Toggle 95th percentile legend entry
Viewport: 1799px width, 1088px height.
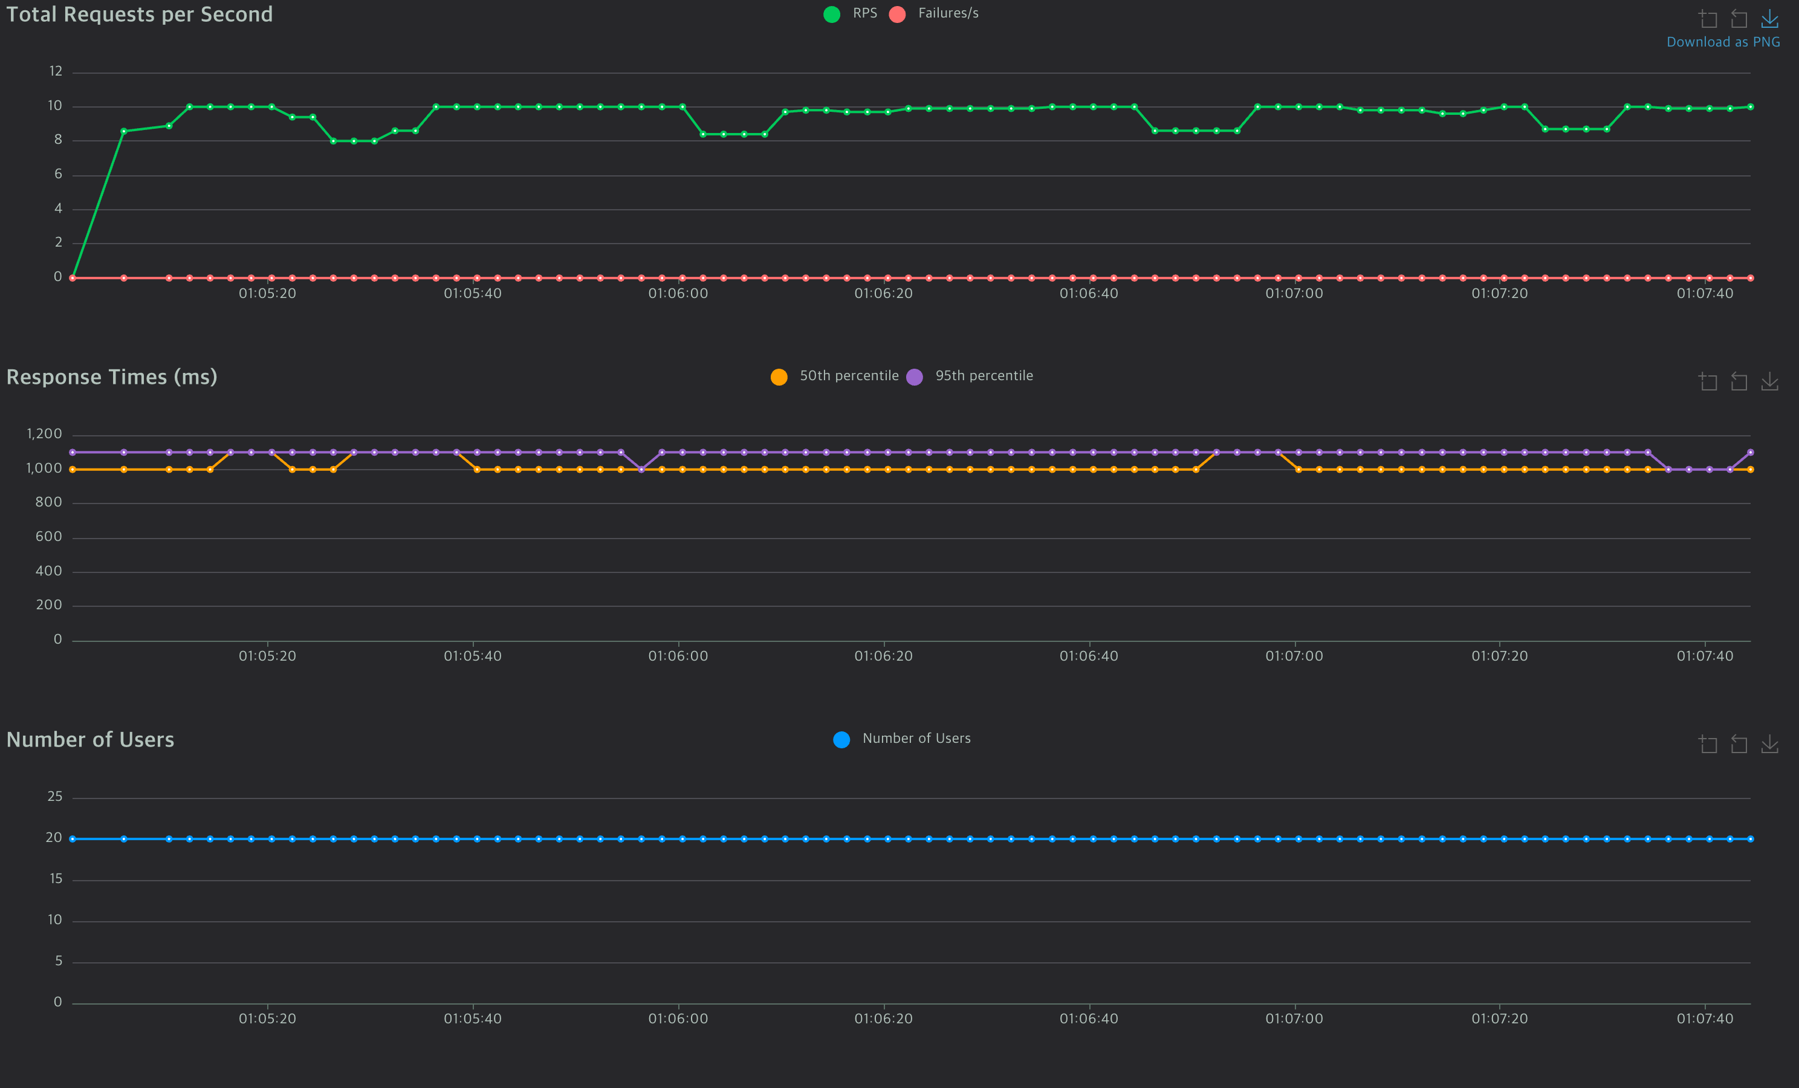coord(984,376)
